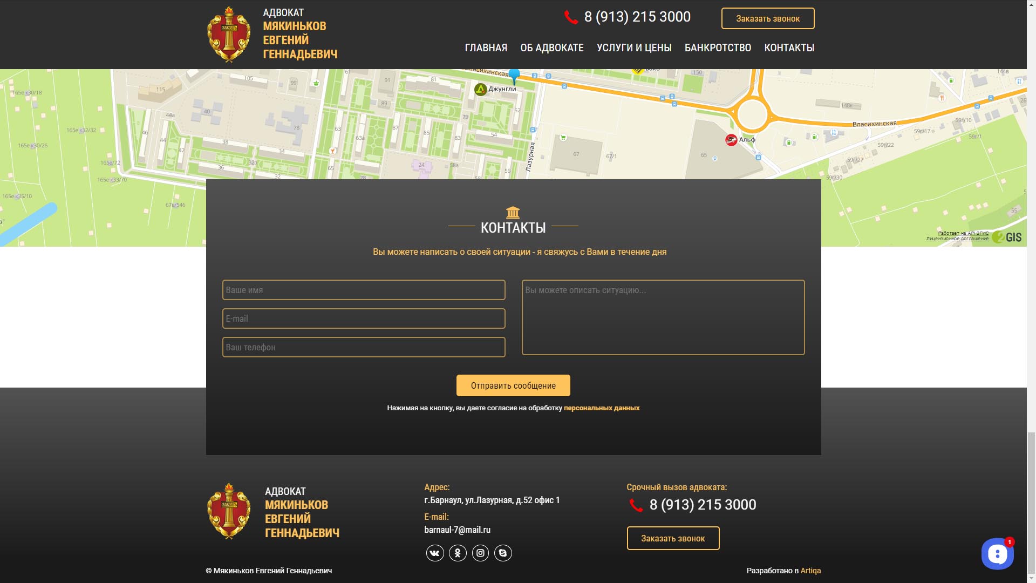Open the VK social network icon
The width and height of the screenshot is (1036, 583).
[435, 553]
